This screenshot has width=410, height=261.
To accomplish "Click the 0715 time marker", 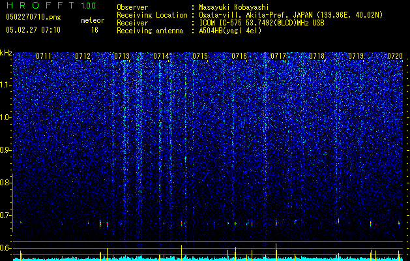I will [x=200, y=56].
